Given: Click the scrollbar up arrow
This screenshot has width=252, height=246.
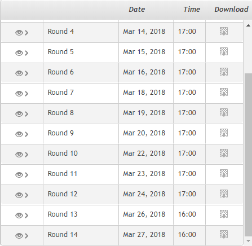Looking at the screenshot, I should [x=248, y=25].
